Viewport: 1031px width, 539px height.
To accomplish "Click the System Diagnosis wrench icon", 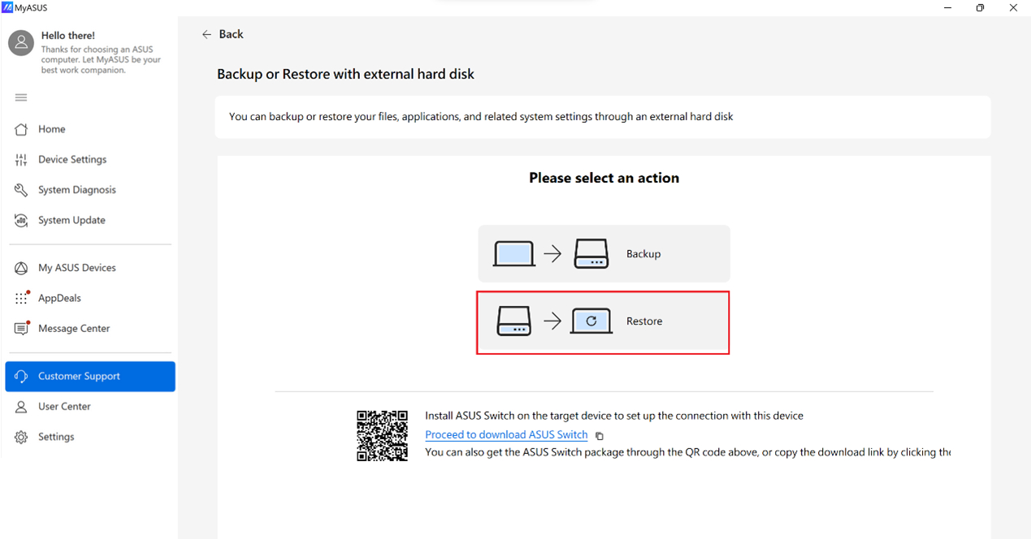I will (x=22, y=190).
